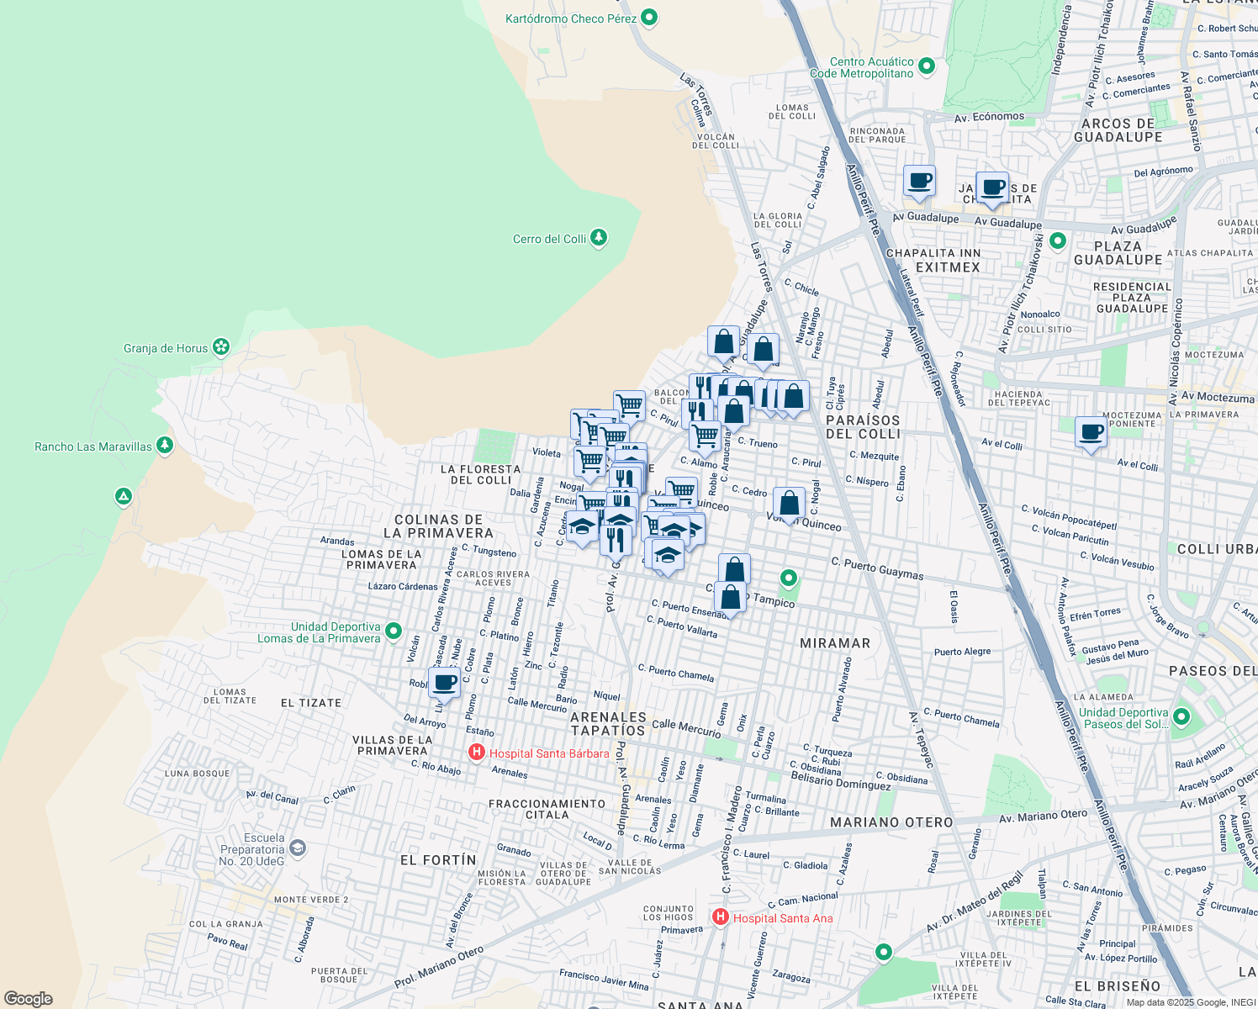Open coffee cup pin left of Av Guadalupe
1258x1009 pixels.
tap(920, 182)
